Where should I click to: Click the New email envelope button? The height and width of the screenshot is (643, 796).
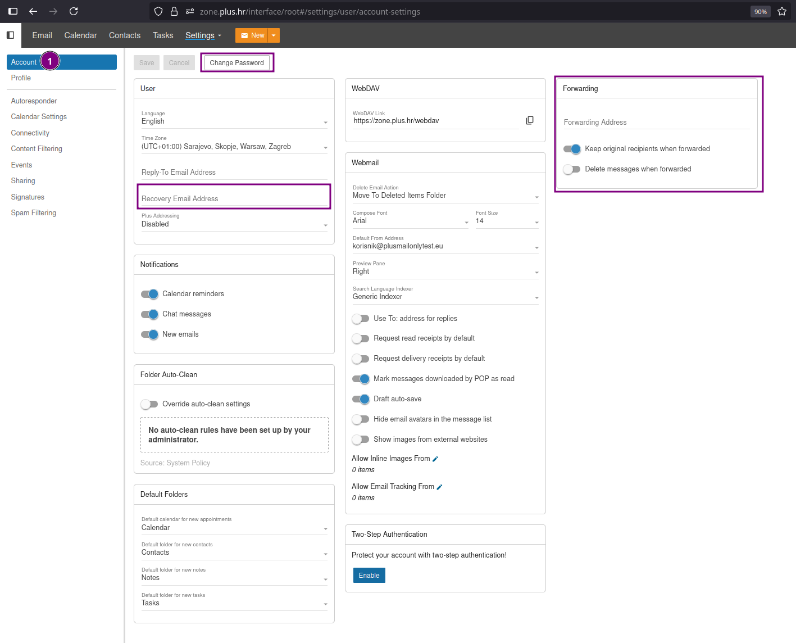[252, 35]
